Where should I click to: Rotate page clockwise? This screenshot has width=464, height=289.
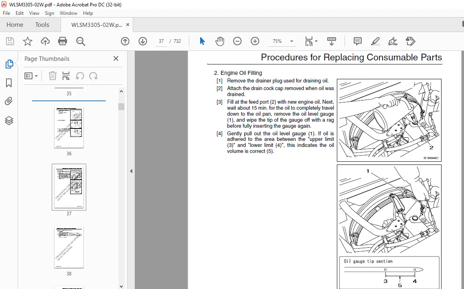pyautogui.click(x=93, y=76)
